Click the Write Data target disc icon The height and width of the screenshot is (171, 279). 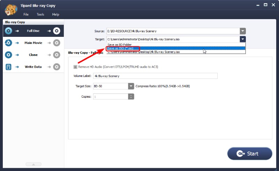pyautogui.click(x=56, y=67)
